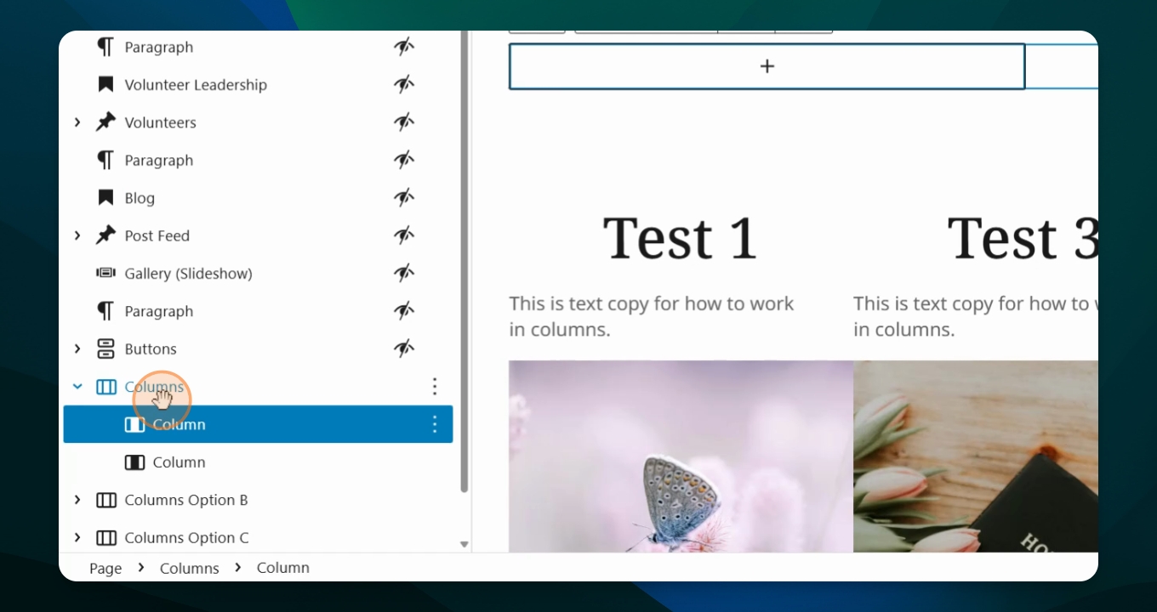Select the Gallery (Slideshow) block icon
Viewport: 1157px width, 612px height.
point(105,273)
